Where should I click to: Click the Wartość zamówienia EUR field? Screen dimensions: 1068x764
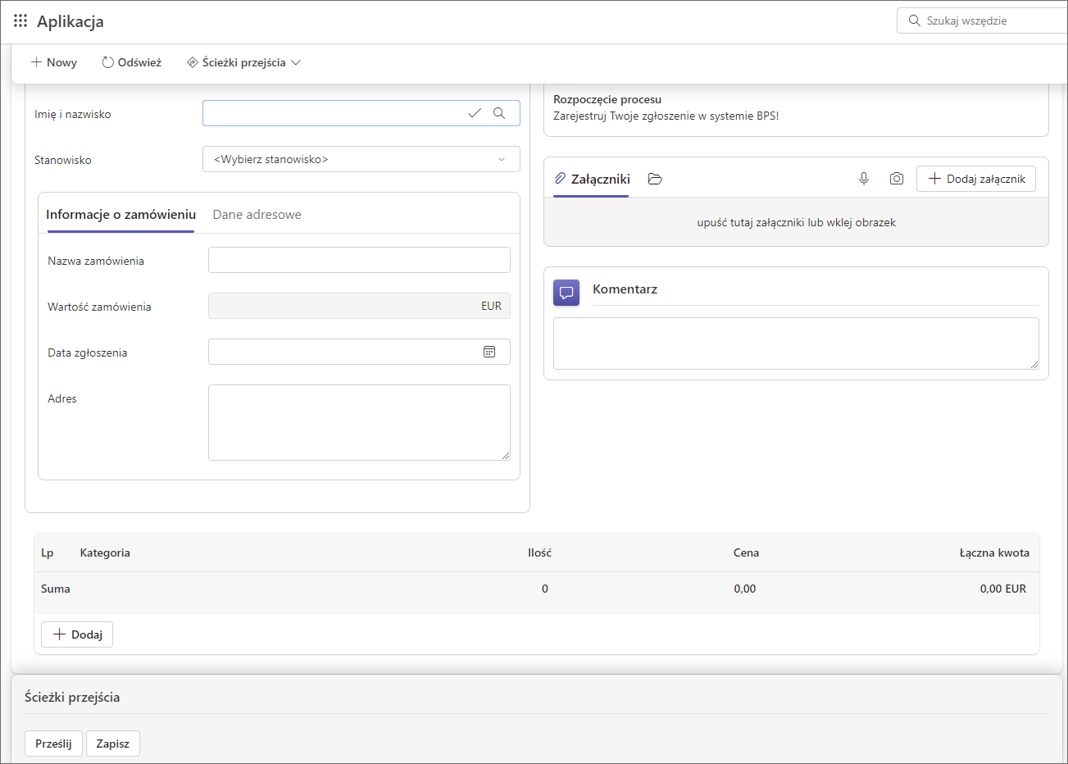[x=359, y=306]
